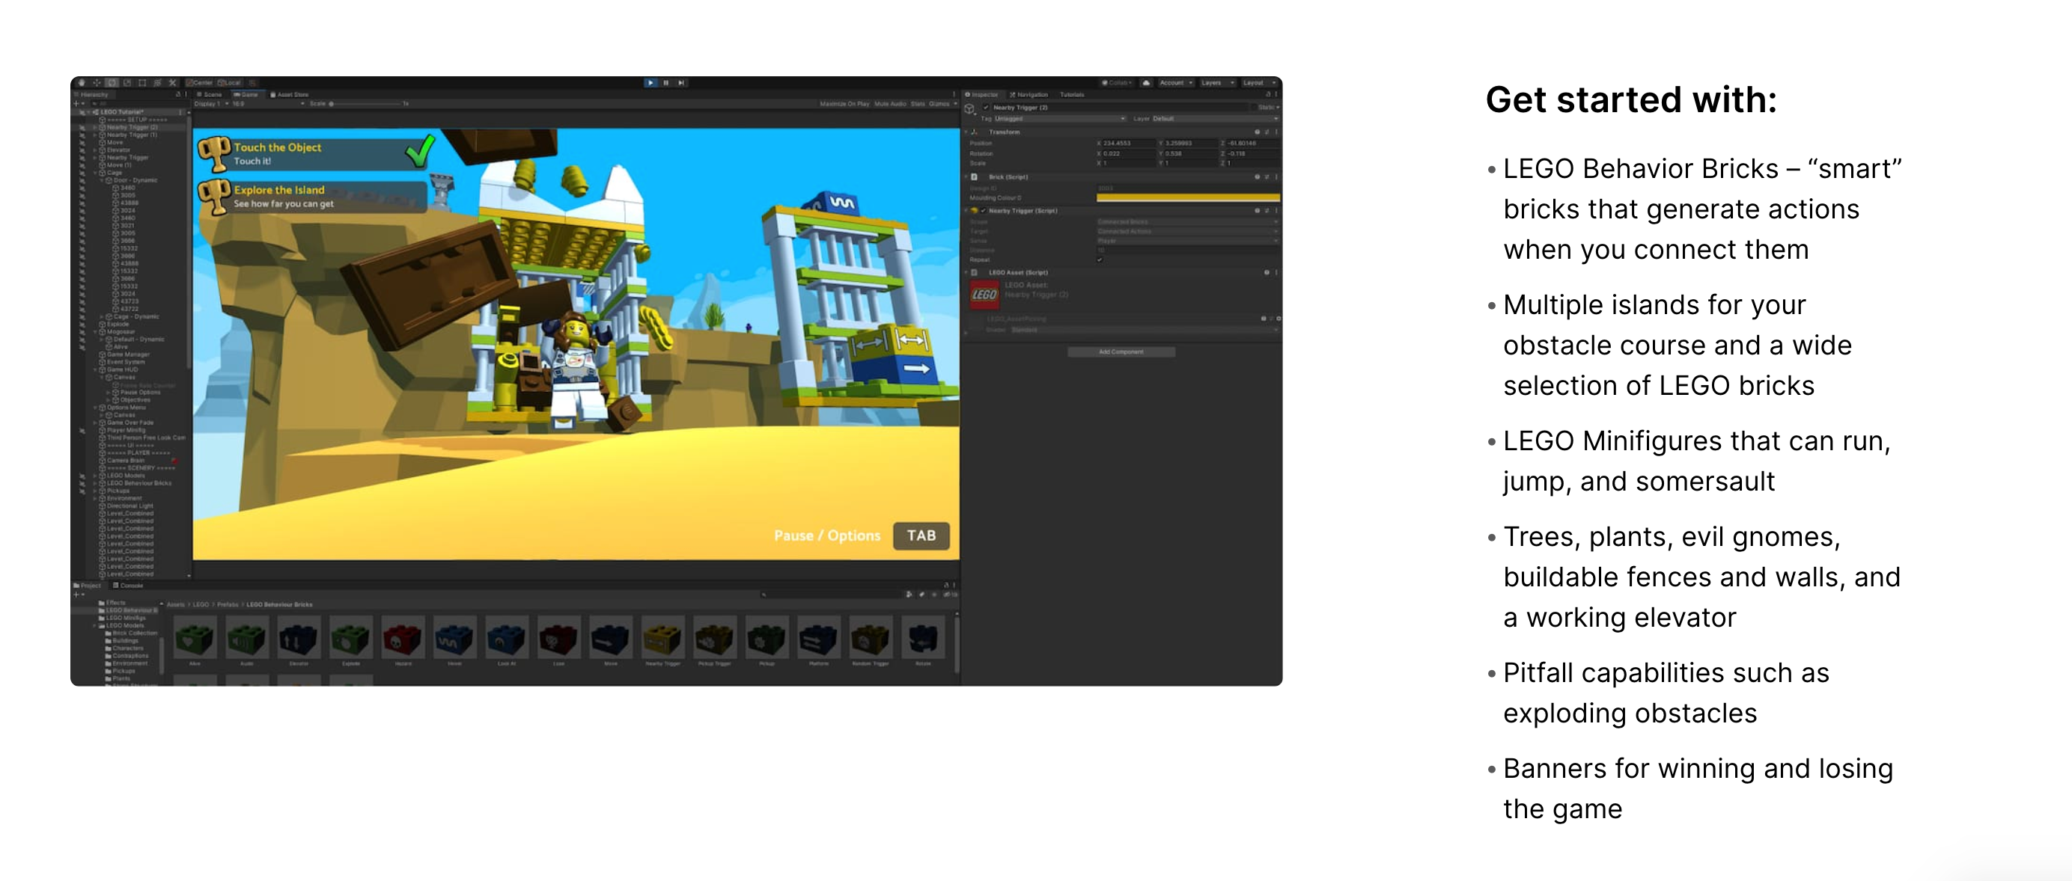Uncheck the Repeat option in Nearby Trigger
The height and width of the screenshot is (881, 2072).
pyautogui.click(x=1100, y=260)
